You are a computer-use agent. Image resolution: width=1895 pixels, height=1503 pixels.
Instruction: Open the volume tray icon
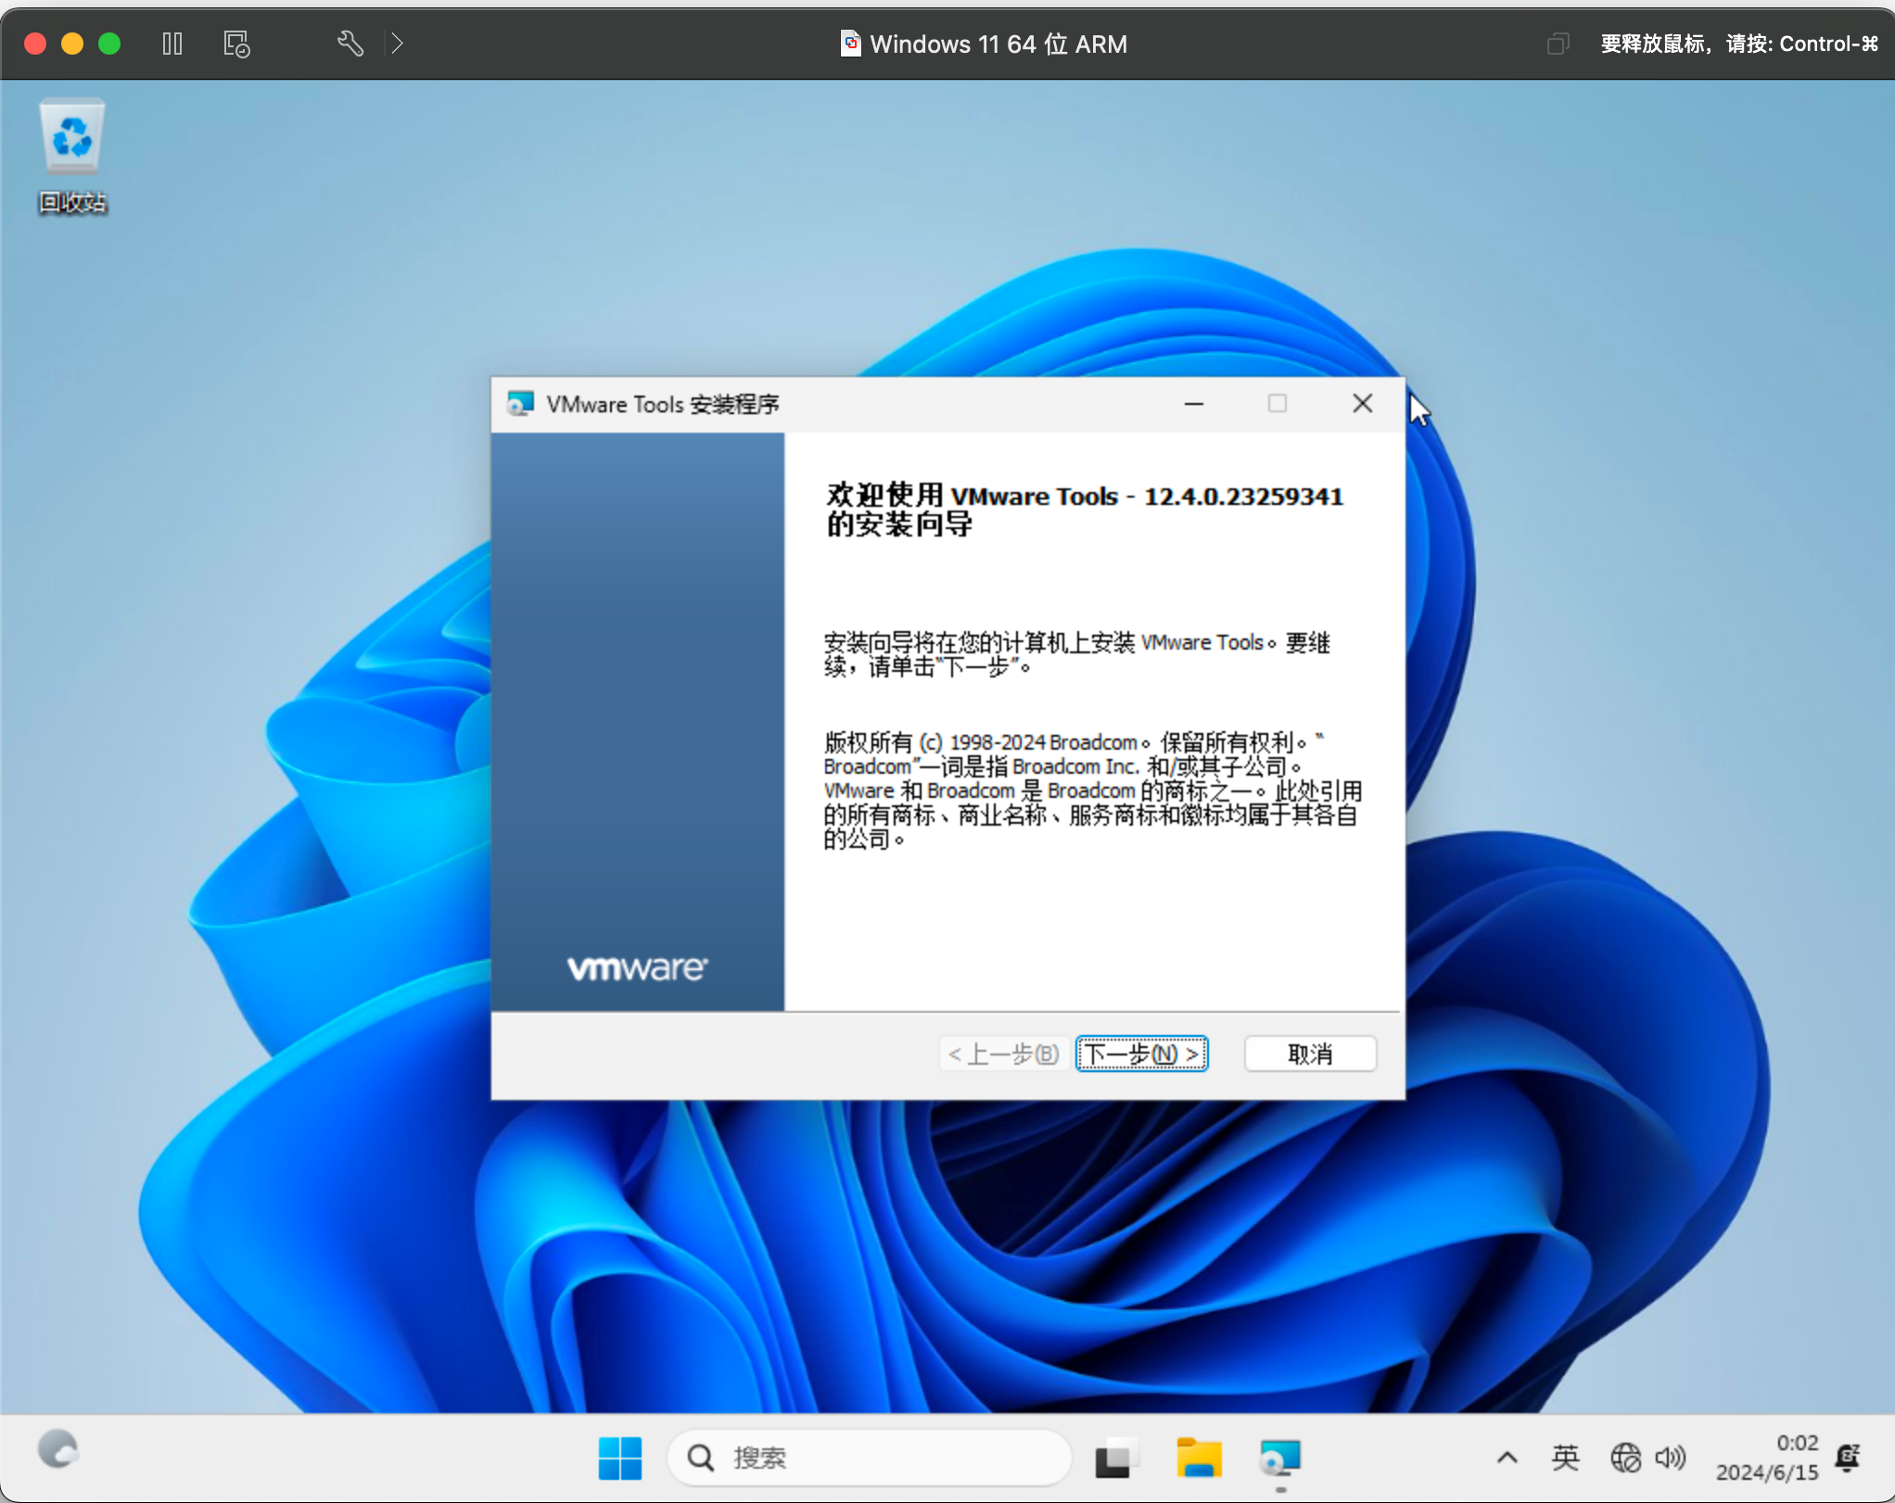(x=1670, y=1458)
